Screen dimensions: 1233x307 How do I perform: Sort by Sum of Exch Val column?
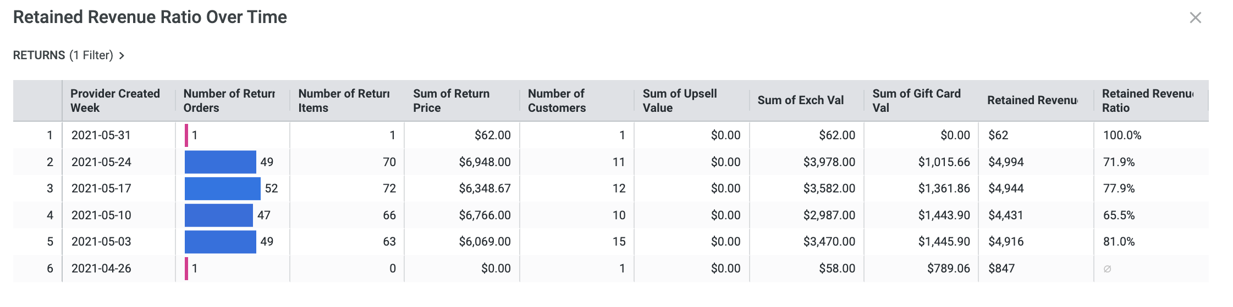(800, 100)
